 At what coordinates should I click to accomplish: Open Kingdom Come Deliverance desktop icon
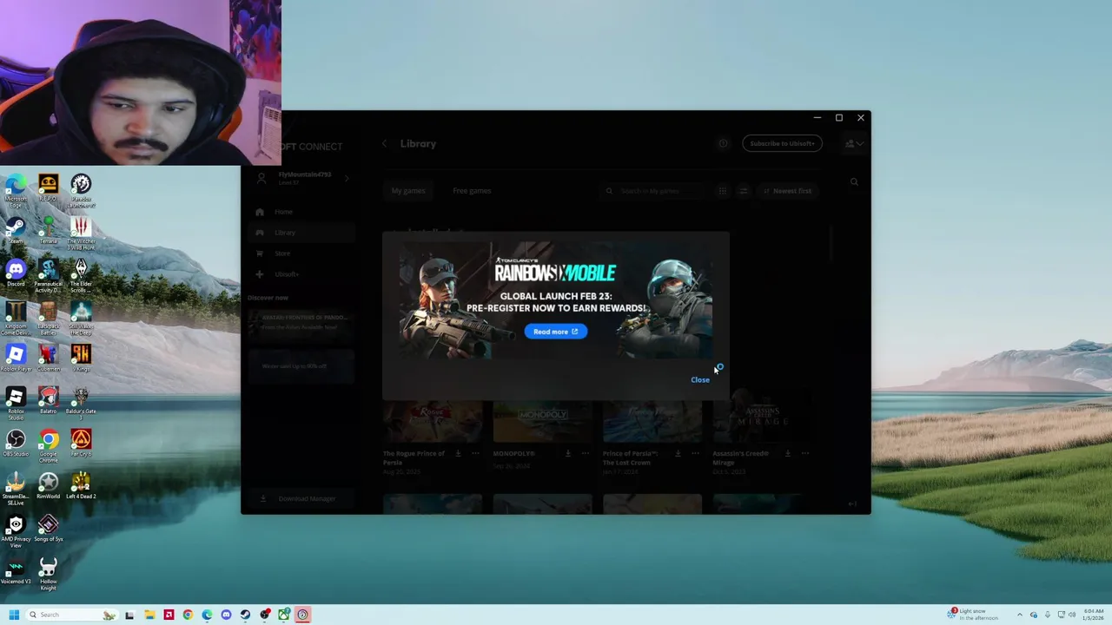(16, 318)
